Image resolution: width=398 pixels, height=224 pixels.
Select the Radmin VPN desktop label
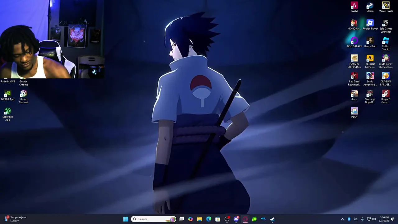[x=8, y=82]
